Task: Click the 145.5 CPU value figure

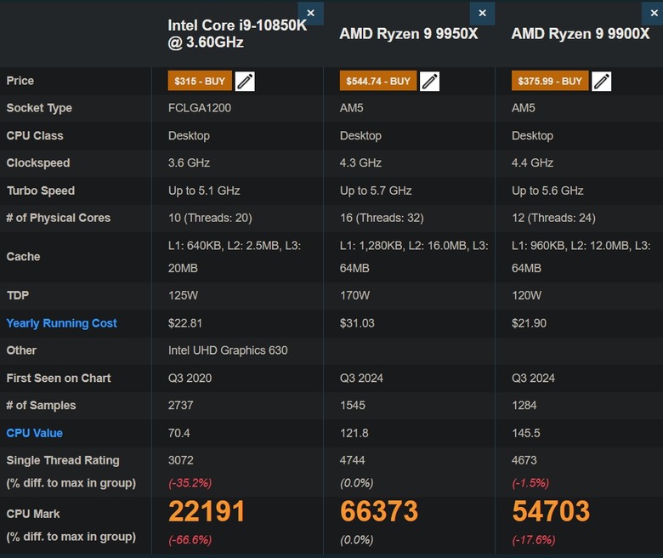Action: 526,433
